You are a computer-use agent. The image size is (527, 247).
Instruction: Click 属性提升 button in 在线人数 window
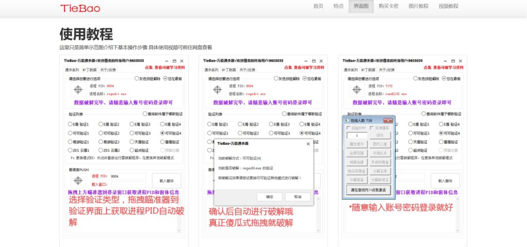[357, 144]
